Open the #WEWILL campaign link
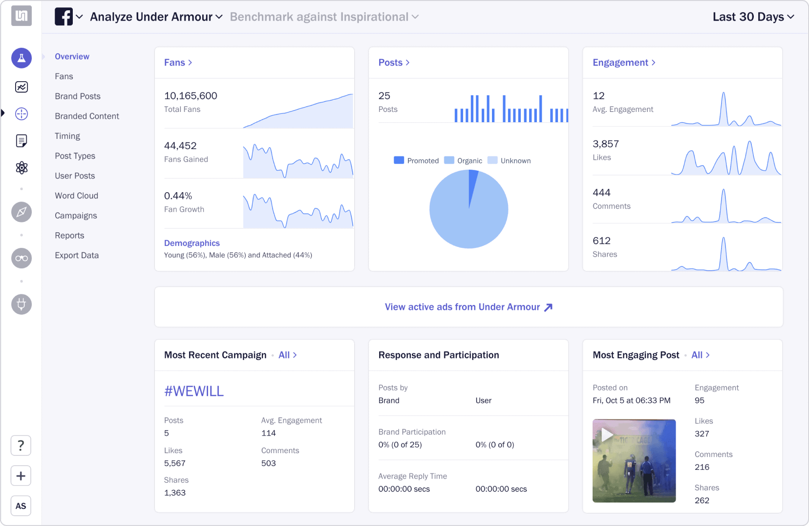Image resolution: width=809 pixels, height=526 pixels. click(194, 391)
